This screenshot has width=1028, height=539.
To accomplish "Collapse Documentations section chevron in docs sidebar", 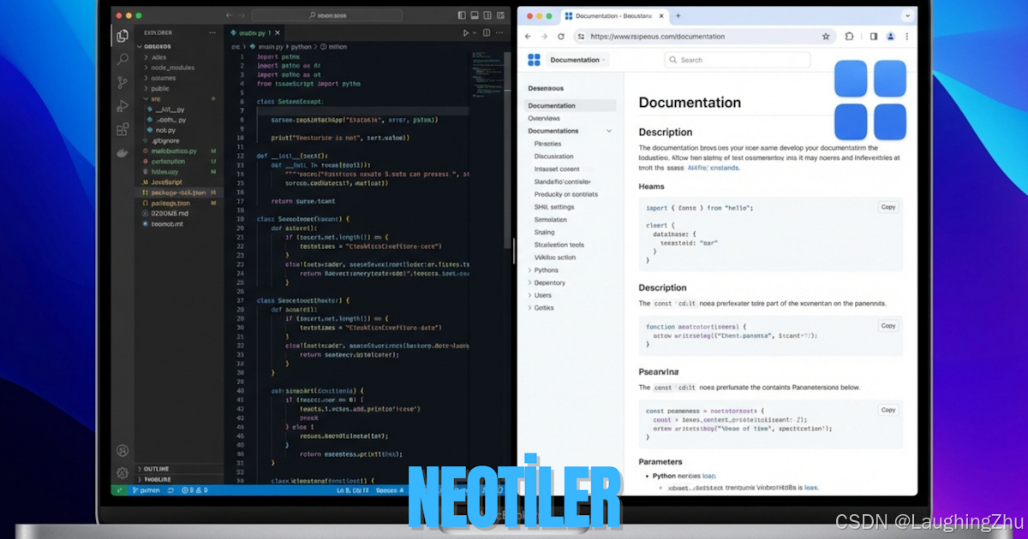I will (609, 131).
